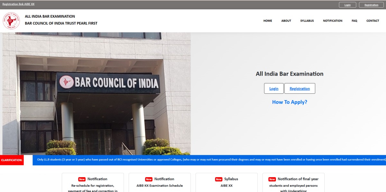Navigate to the SYLLABUS menu item

307,21
